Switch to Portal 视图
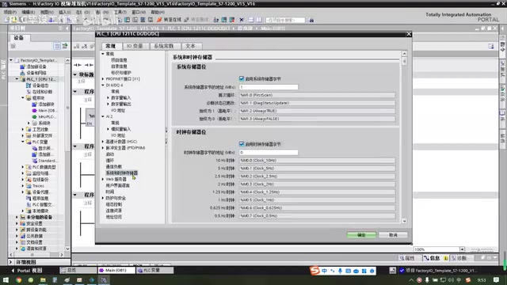Viewport: 507px width, 285px height. (x=27, y=271)
